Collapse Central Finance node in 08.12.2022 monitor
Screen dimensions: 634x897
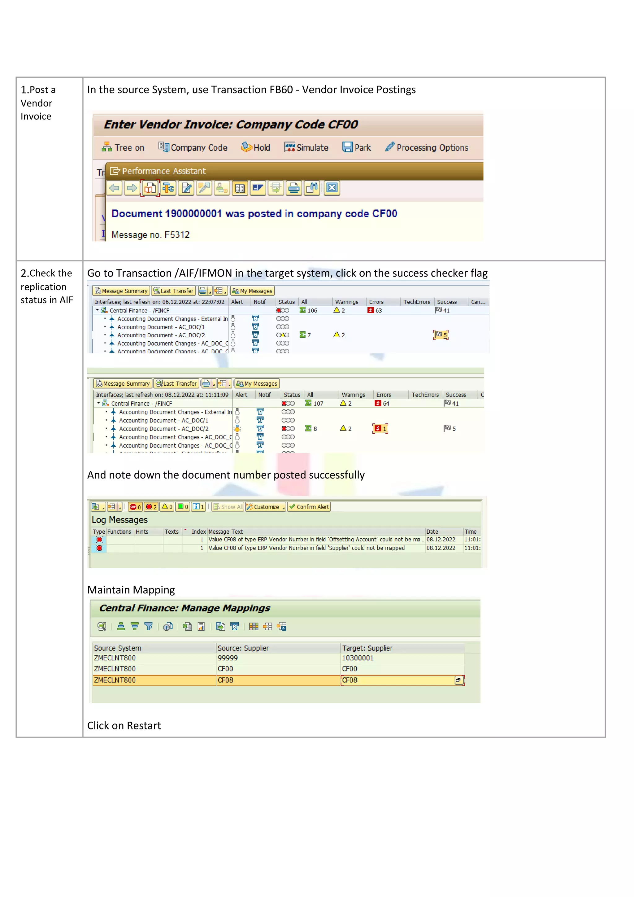tap(98, 403)
